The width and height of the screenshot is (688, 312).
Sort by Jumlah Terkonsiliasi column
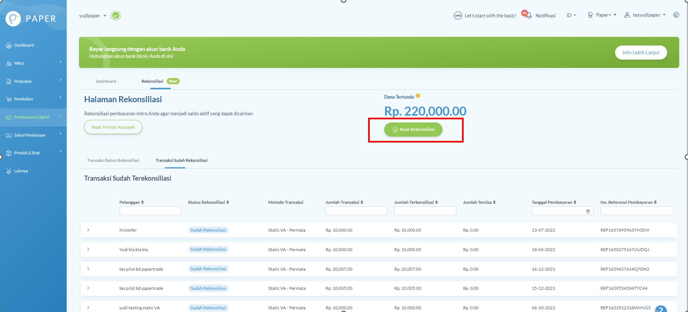point(436,202)
